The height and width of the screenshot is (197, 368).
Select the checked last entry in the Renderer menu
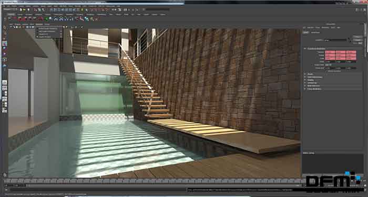(48, 37)
